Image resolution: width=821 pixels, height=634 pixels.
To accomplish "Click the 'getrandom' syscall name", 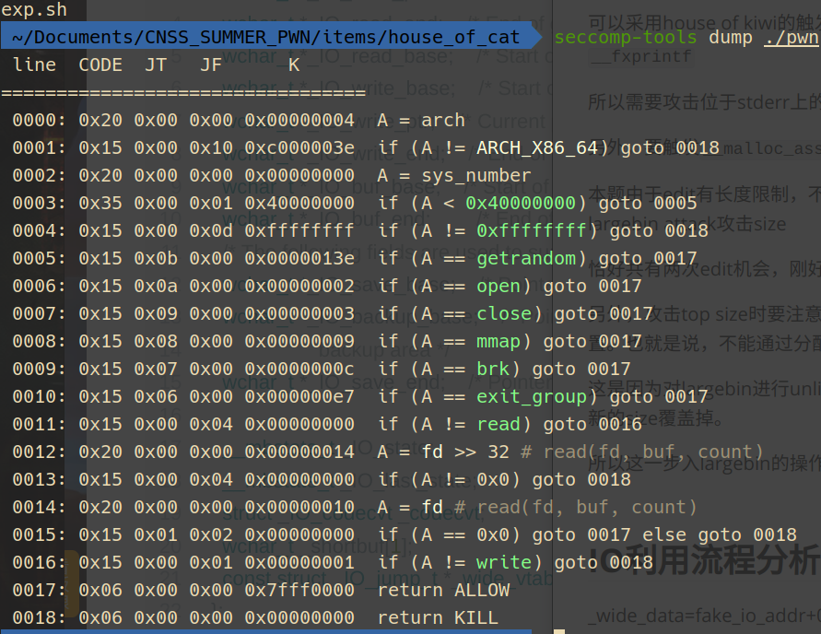I will pyautogui.click(x=526, y=259).
